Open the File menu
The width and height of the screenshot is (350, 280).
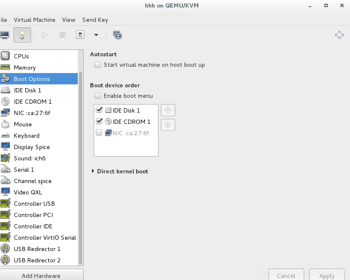pyautogui.click(x=3, y=20)
